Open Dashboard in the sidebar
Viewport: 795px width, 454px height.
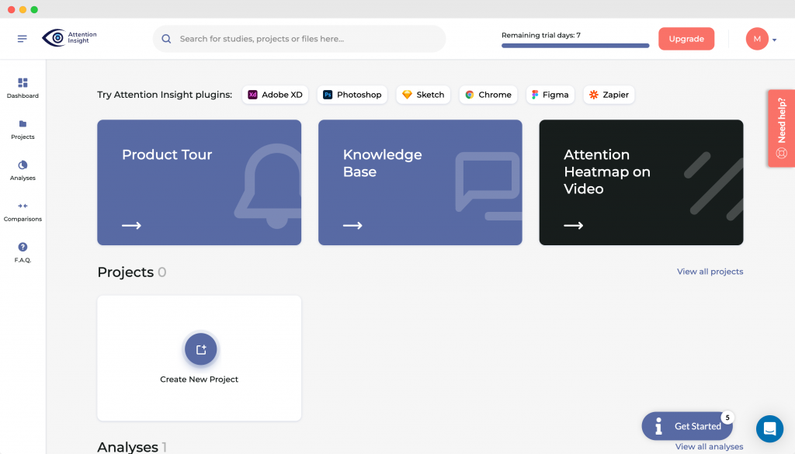(23, 88)
